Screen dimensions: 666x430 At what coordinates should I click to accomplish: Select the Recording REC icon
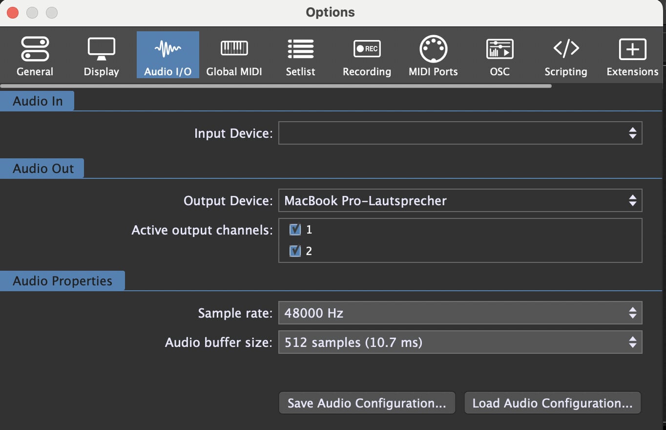(367, 49)
